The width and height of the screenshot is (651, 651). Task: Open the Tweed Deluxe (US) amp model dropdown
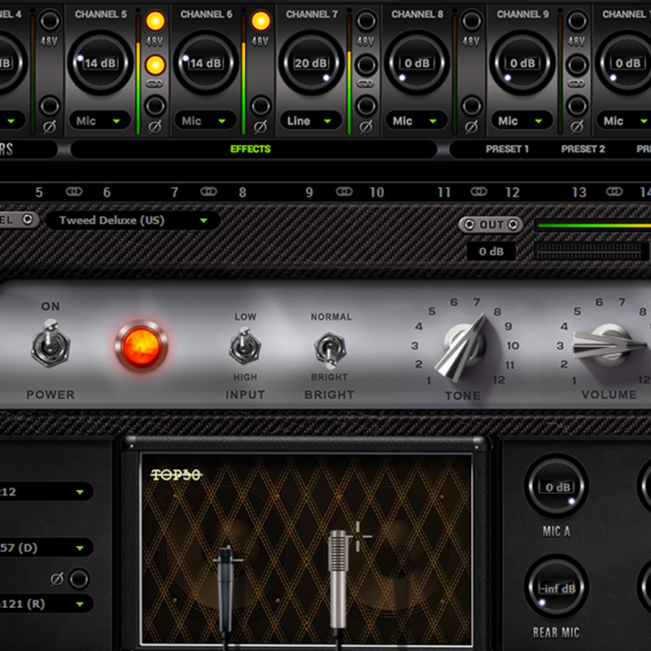click(x=126, y=220)
